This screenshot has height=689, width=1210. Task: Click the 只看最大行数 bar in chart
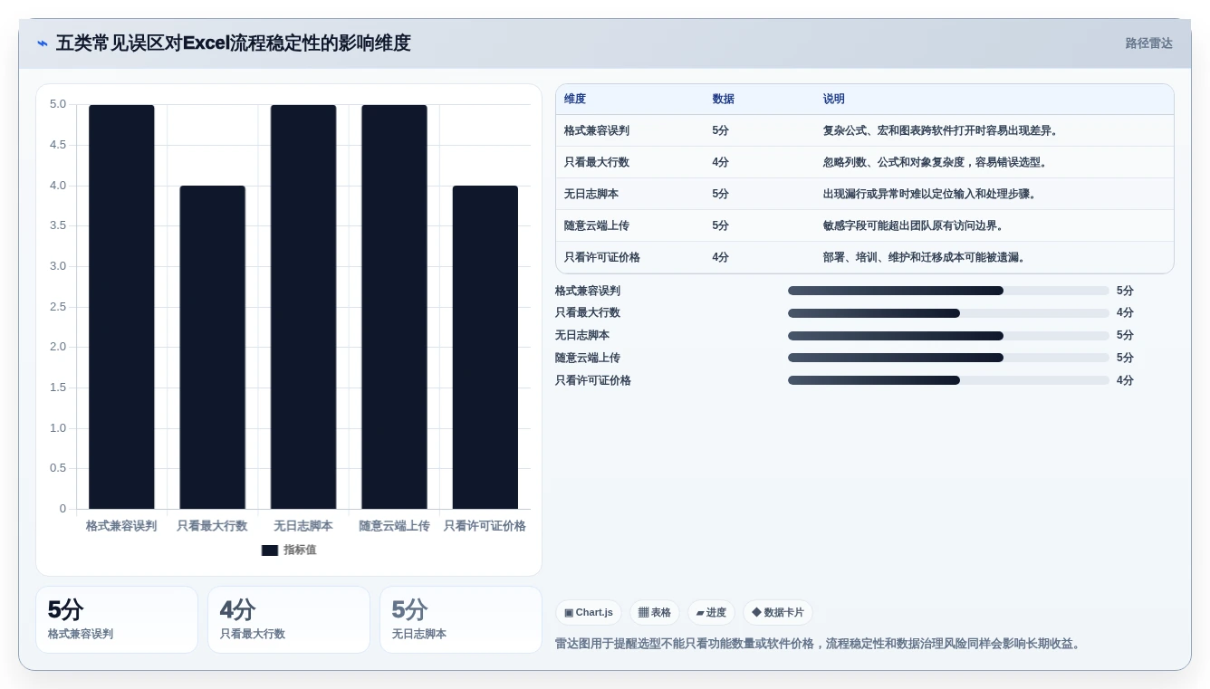[212, 347]
